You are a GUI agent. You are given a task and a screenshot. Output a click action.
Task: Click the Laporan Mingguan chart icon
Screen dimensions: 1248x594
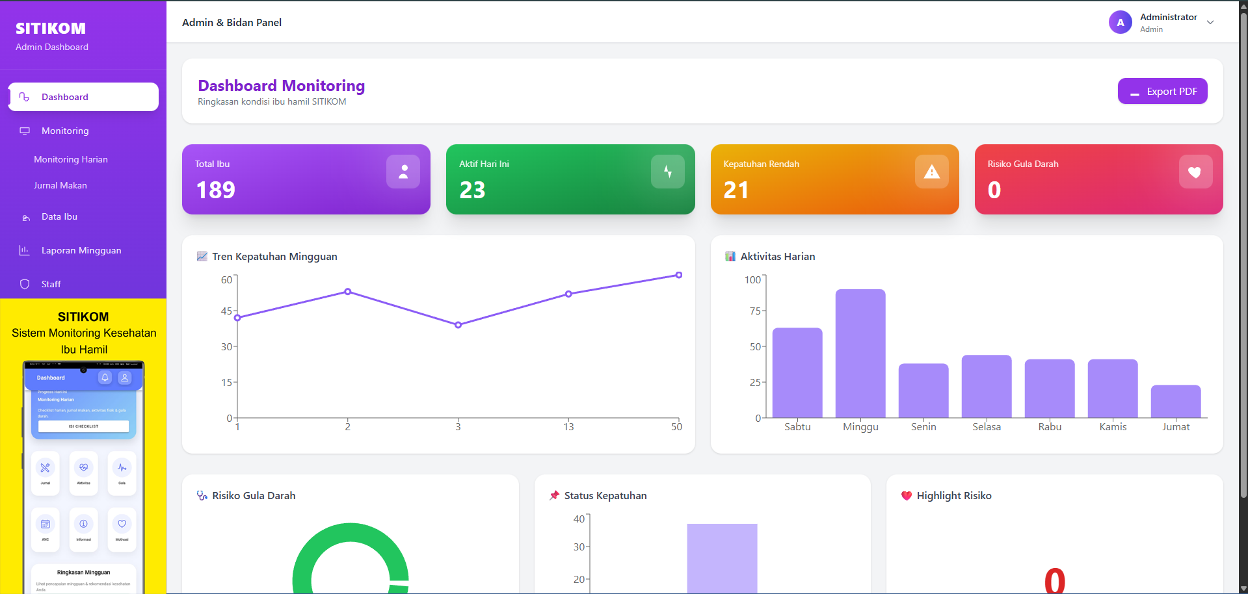[x=25, y=250]
